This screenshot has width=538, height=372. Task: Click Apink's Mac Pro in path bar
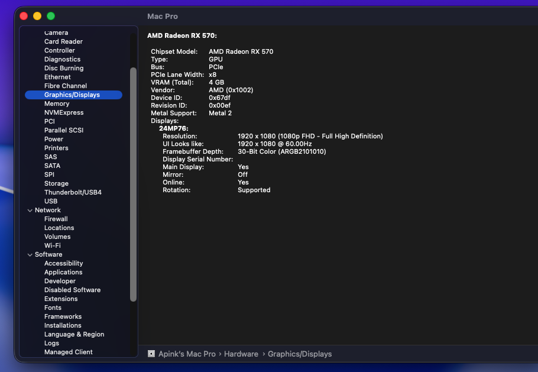[x=187, y=354]
